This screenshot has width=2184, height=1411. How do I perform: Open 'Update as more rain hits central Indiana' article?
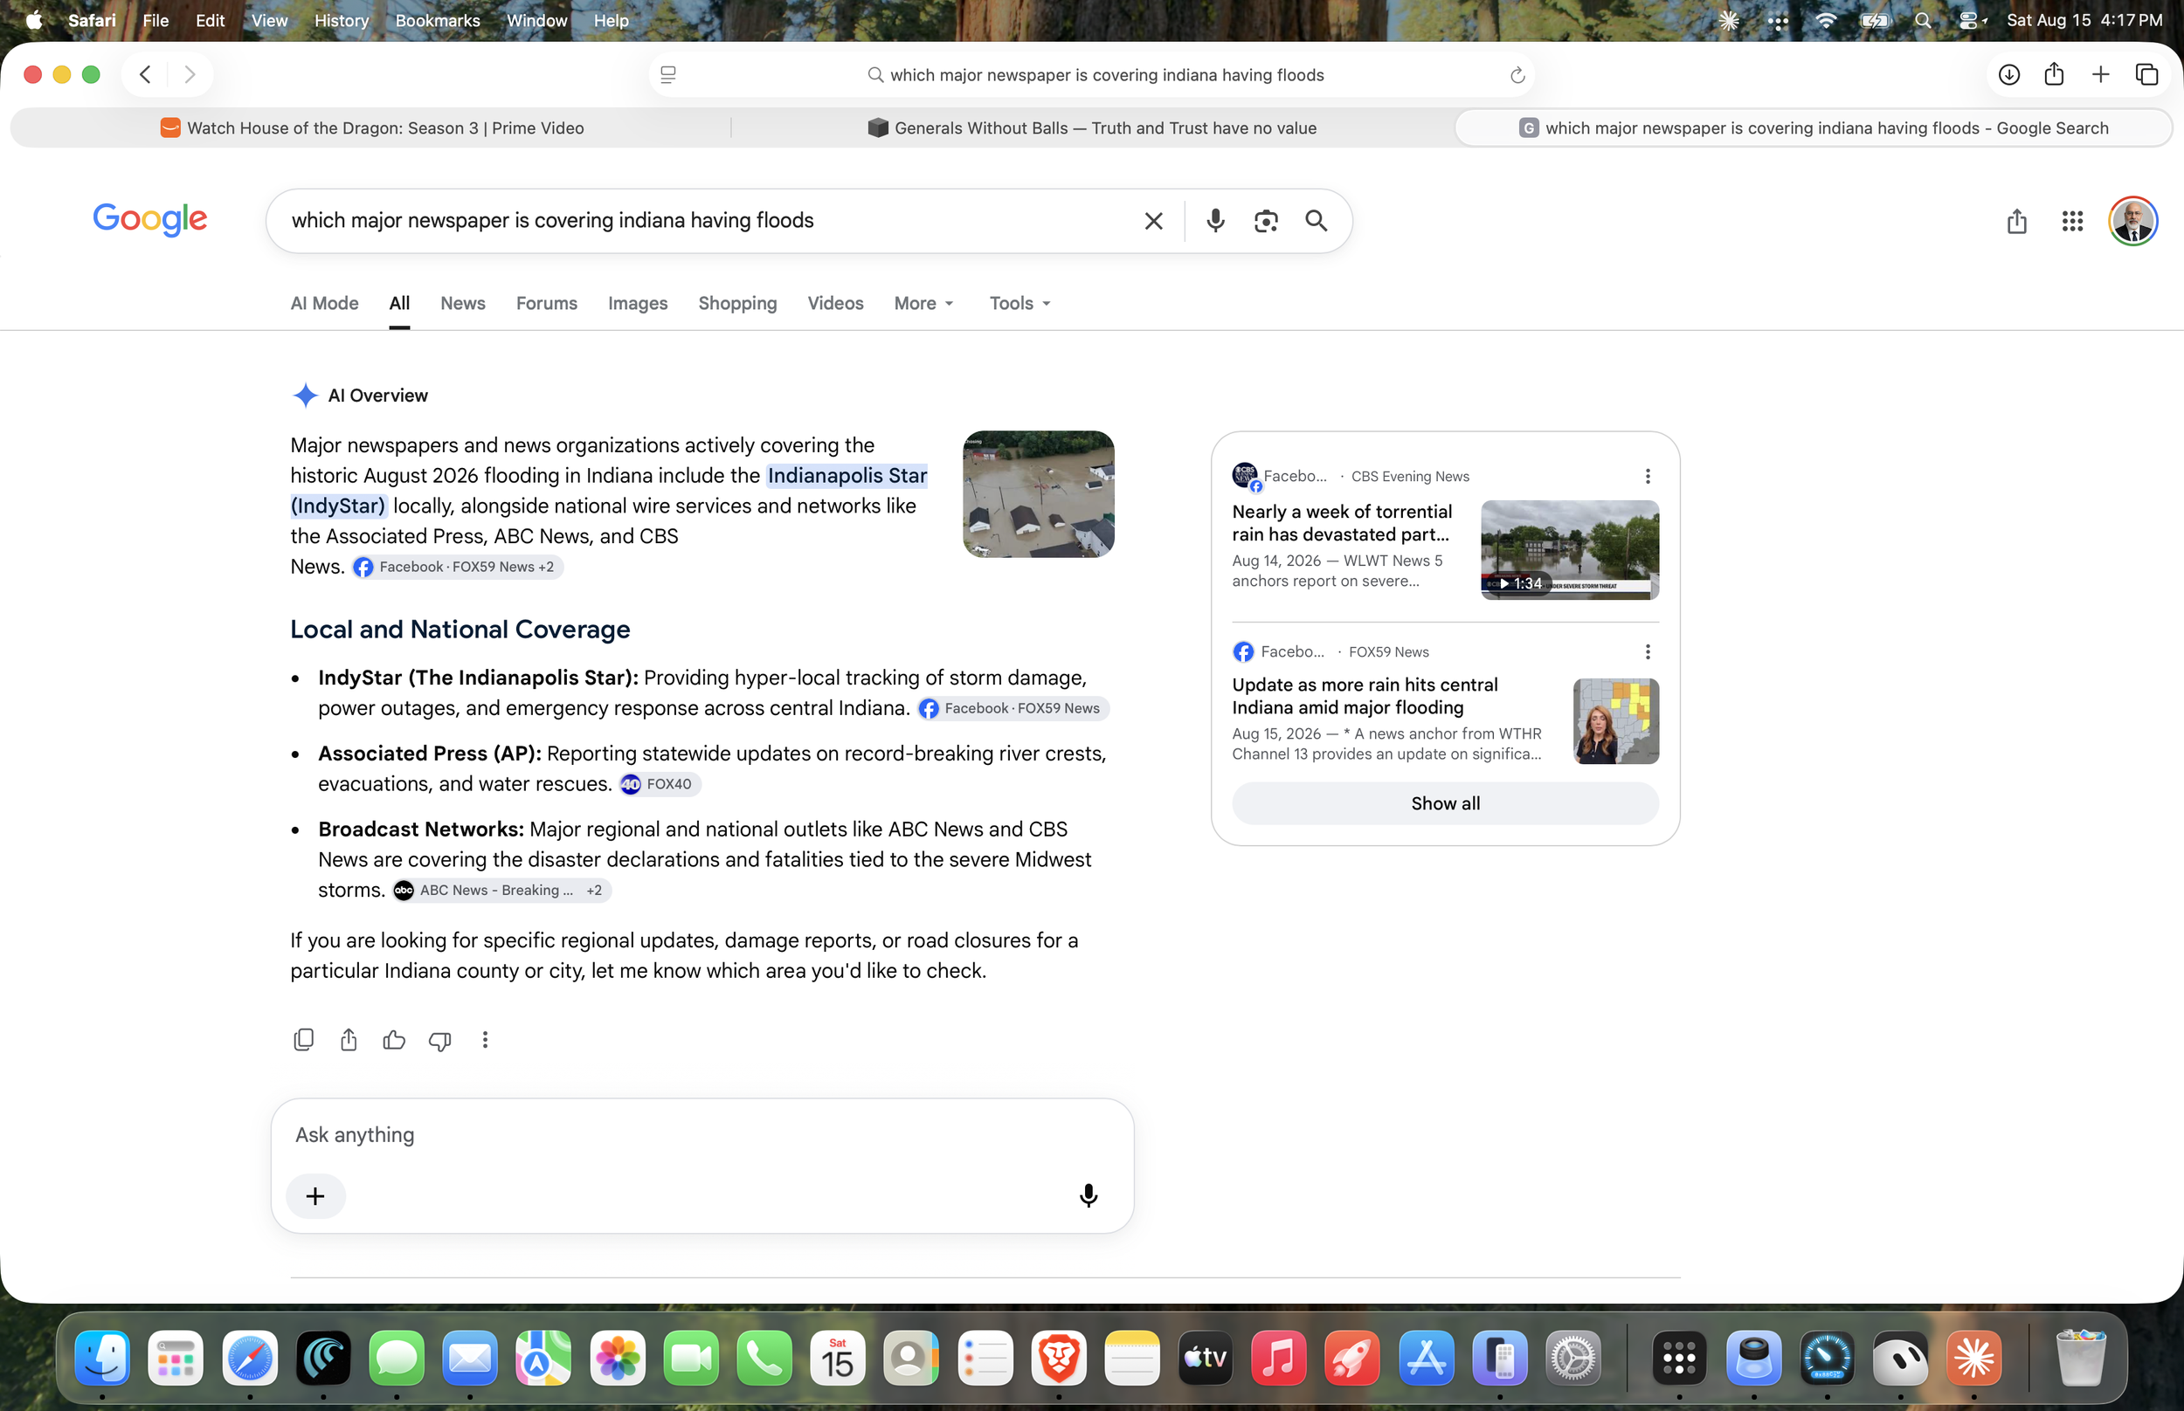pyautogui.click(x=1365, y=697)
